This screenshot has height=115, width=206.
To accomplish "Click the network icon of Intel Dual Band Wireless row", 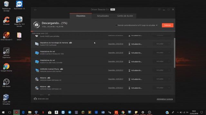I will pos(37,53).
